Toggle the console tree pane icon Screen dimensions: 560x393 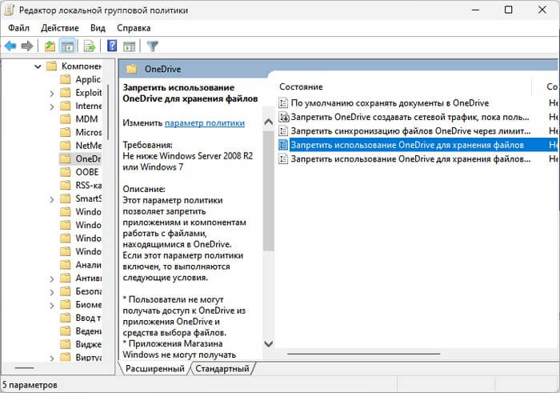click(x=67, y=46)
